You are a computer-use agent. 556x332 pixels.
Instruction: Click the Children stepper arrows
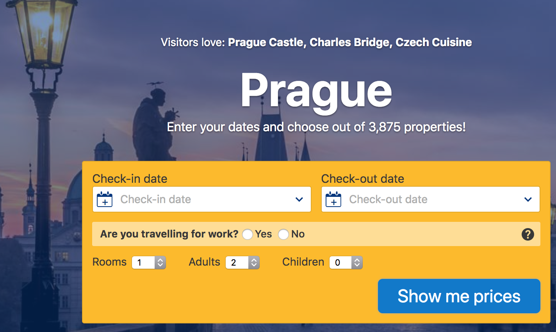pyautogui.click(x=357, y=262)
